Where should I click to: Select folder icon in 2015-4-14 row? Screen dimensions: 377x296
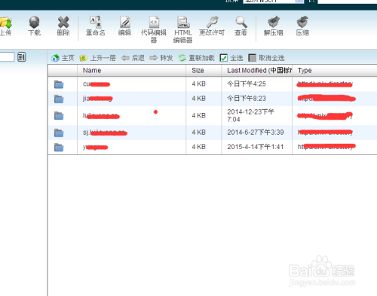pyautogui.click(x=59, y=147)
